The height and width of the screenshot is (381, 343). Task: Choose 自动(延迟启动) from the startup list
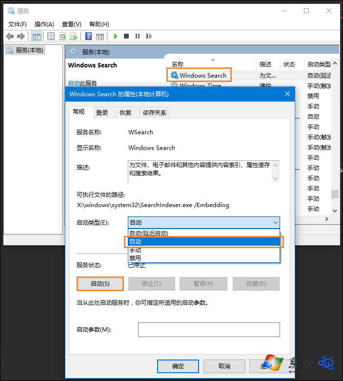coord(149,233)
